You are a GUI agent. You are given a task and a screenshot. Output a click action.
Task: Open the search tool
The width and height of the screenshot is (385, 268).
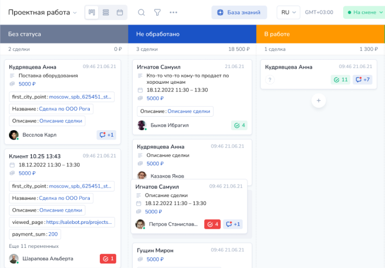(141, 12)
